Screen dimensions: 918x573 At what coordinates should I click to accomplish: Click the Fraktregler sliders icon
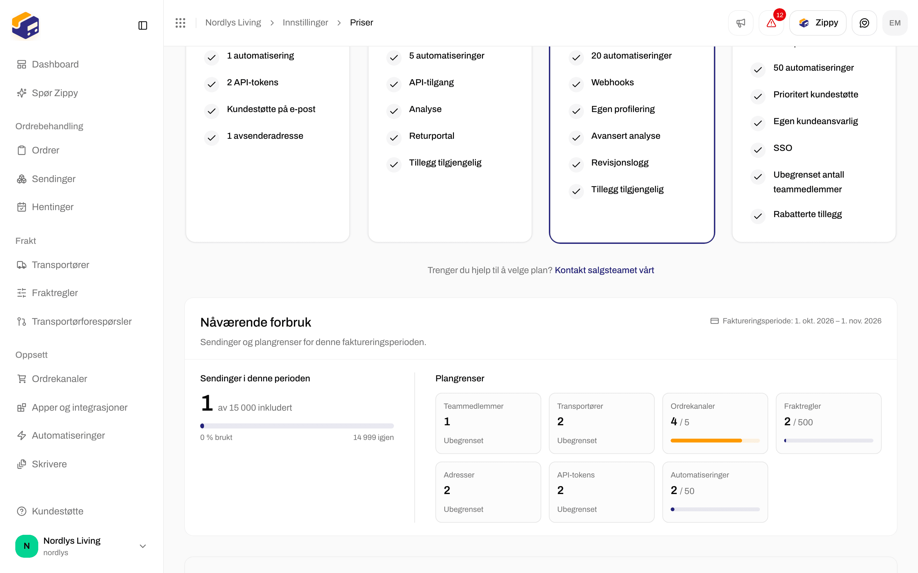[22, 293]
